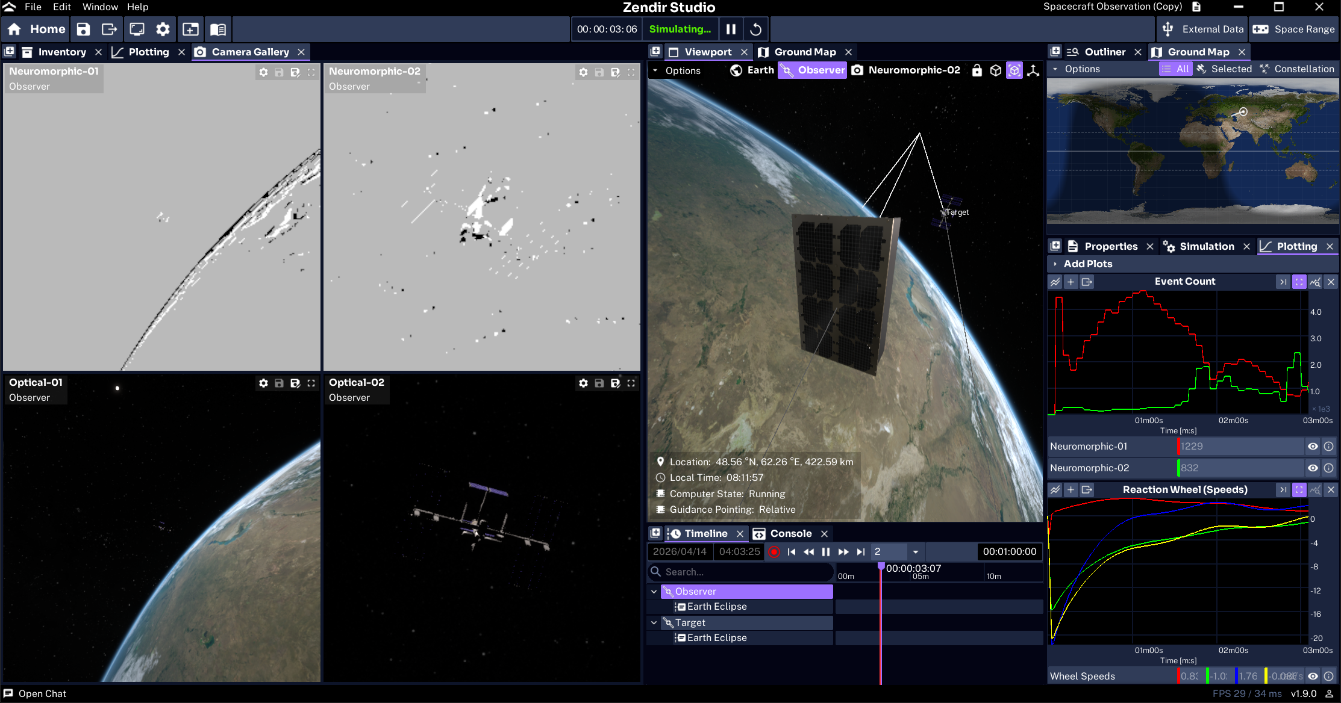Select the All filter on the Ground Map

tap(1175, 69)
